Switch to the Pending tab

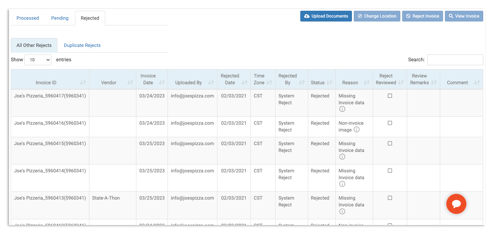60,18
